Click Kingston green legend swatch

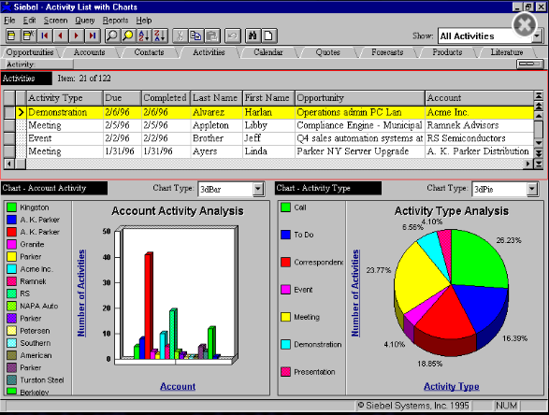coord(11,207)
